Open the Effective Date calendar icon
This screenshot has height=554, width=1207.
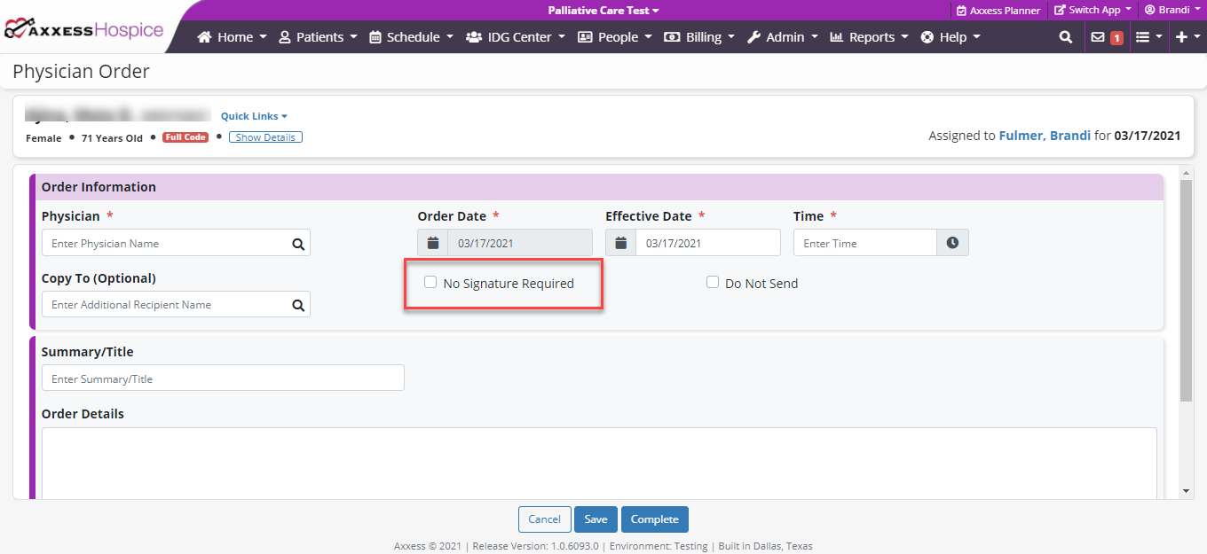[x=621, y=243]
